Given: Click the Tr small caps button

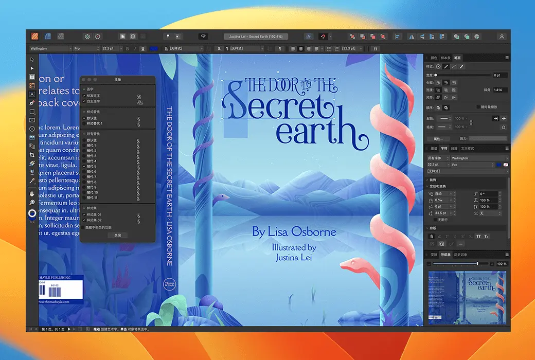Looking at the screenshot, I should 486,236.
